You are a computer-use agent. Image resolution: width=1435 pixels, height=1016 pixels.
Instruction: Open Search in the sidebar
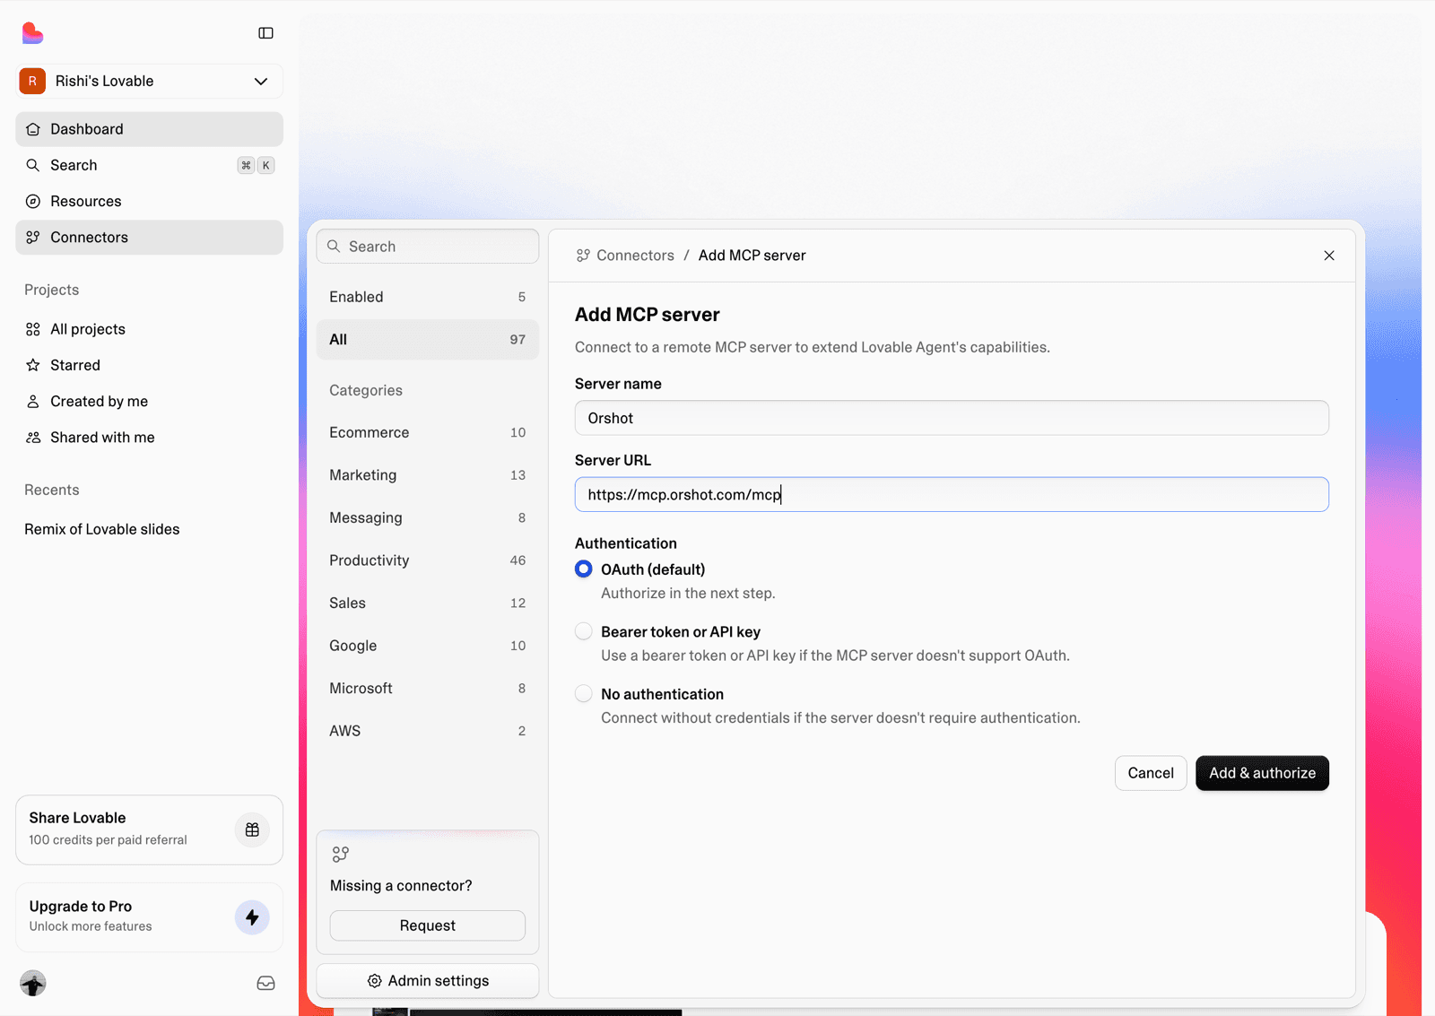[x=149, y=165]
